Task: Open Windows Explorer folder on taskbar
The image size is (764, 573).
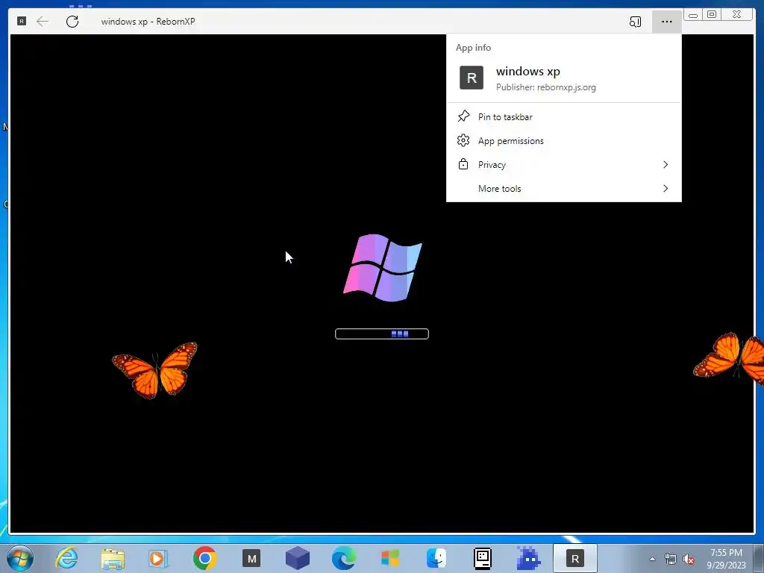Action: (x=113, y=558)
